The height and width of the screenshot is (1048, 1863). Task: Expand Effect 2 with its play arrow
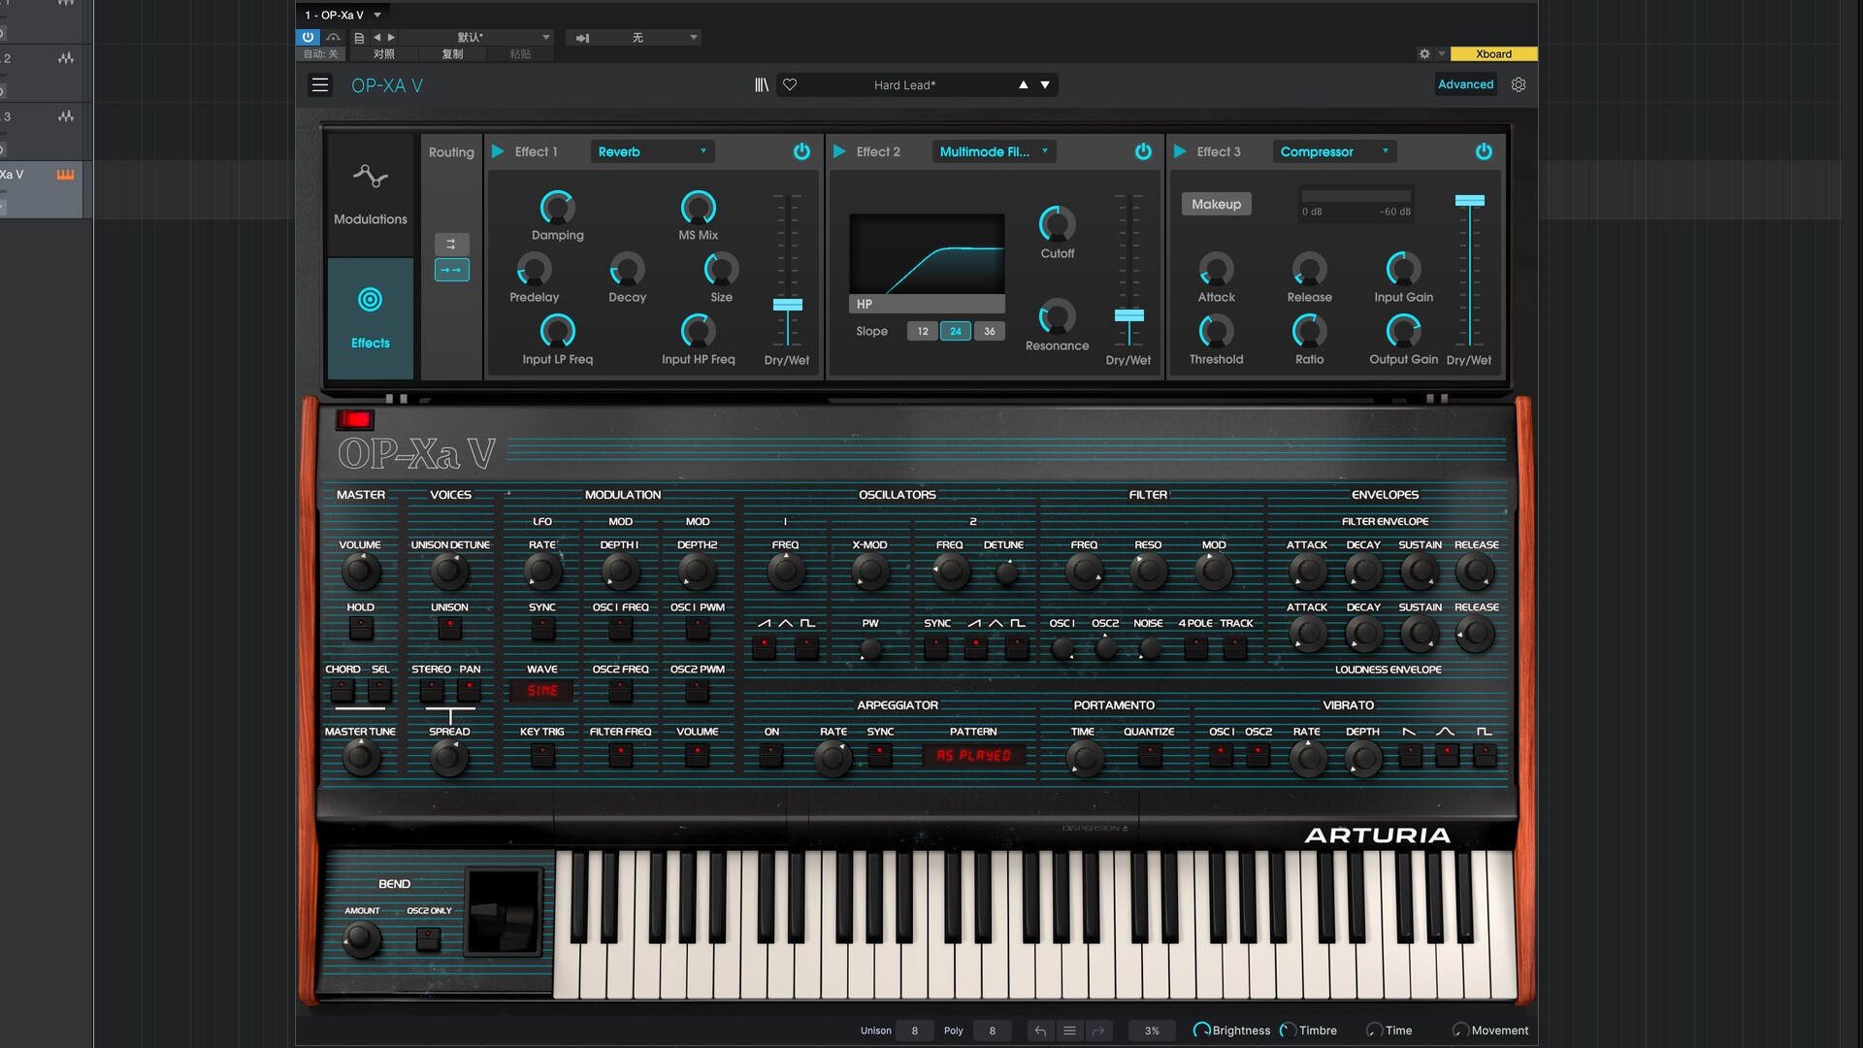pos(839,151)
